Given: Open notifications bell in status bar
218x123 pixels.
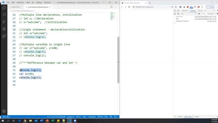Looking at the screenshot, I should click(116, 117).
